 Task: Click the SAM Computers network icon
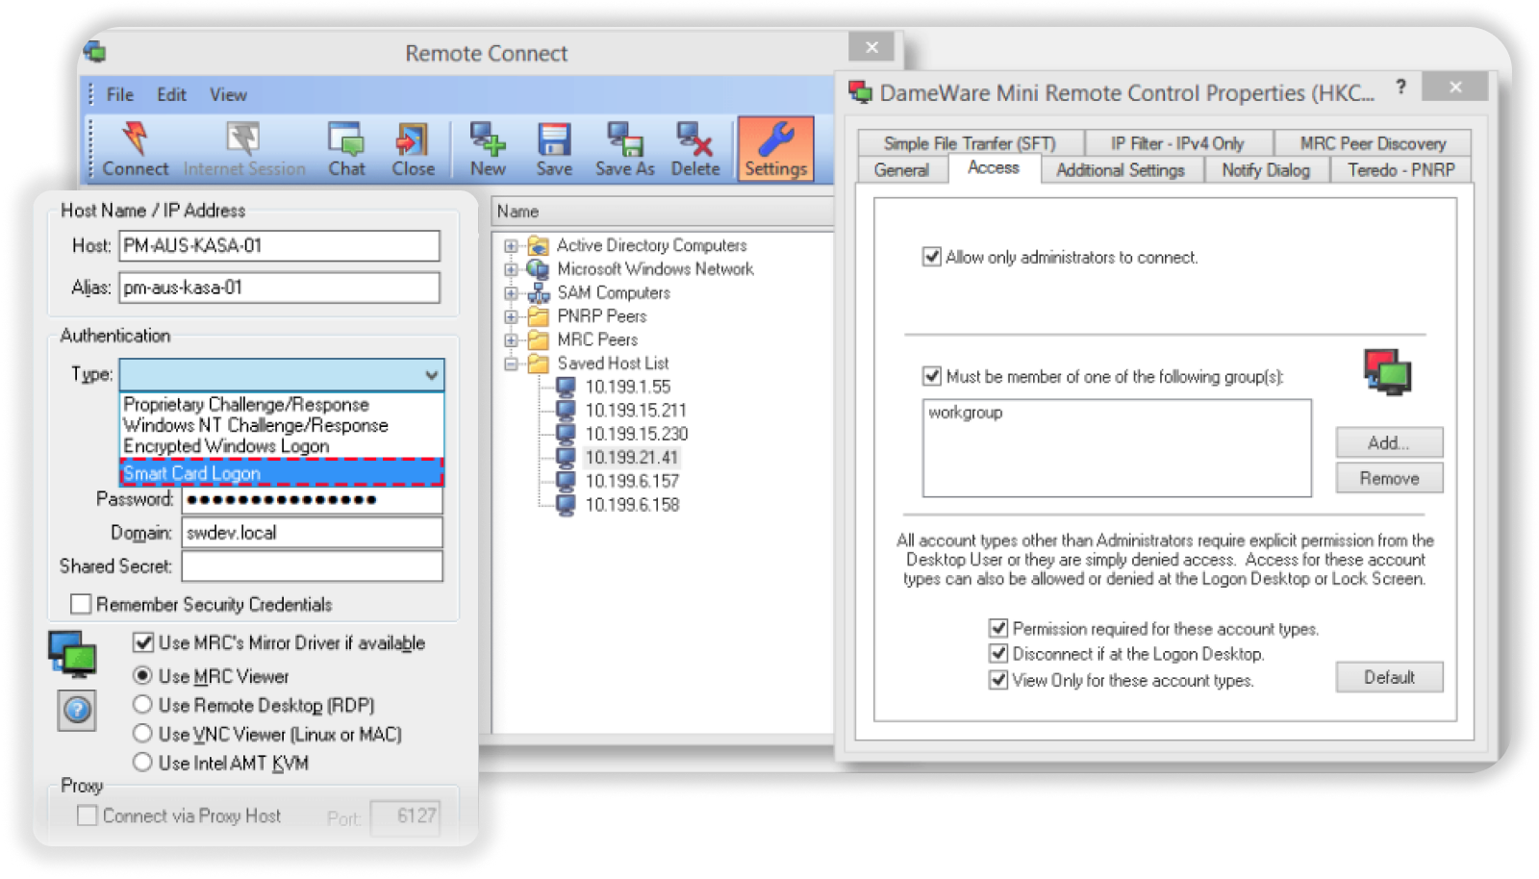[539, 293]
